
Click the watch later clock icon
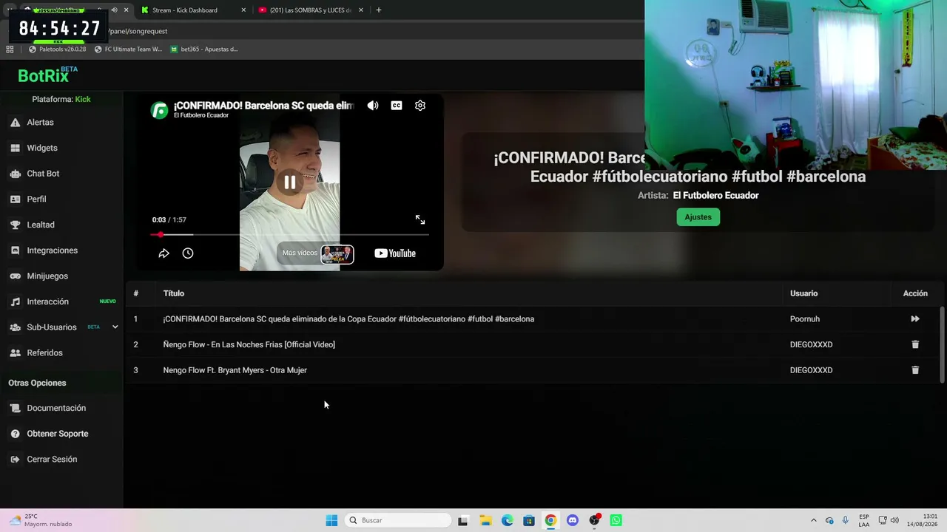[188, 253]
